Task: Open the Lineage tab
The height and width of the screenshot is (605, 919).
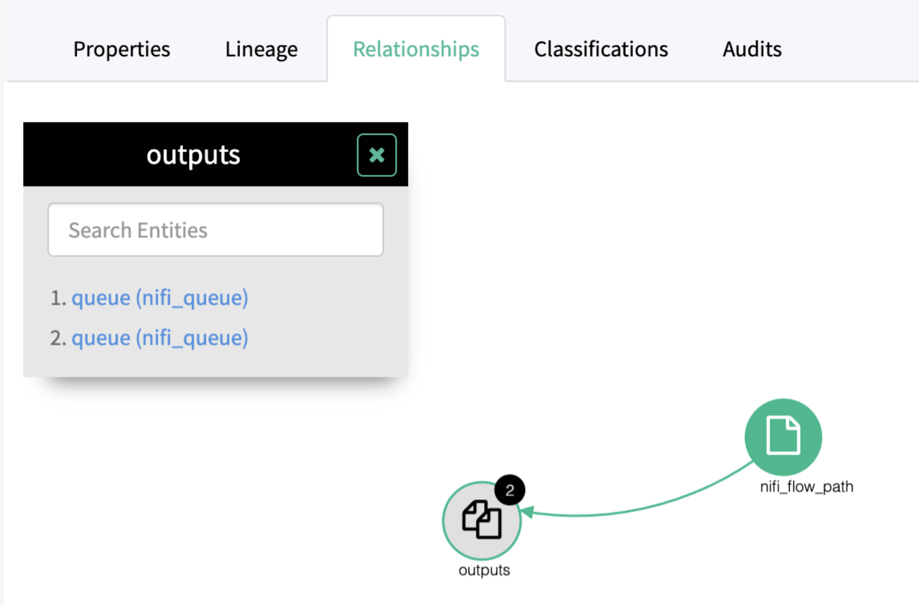Action: (x=261, y=49)
